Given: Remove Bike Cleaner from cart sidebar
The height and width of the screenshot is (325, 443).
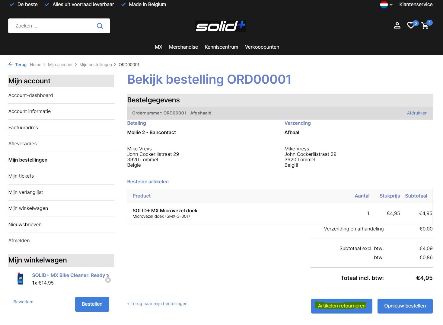Looking at the screenshot, I should pos(108,280).
